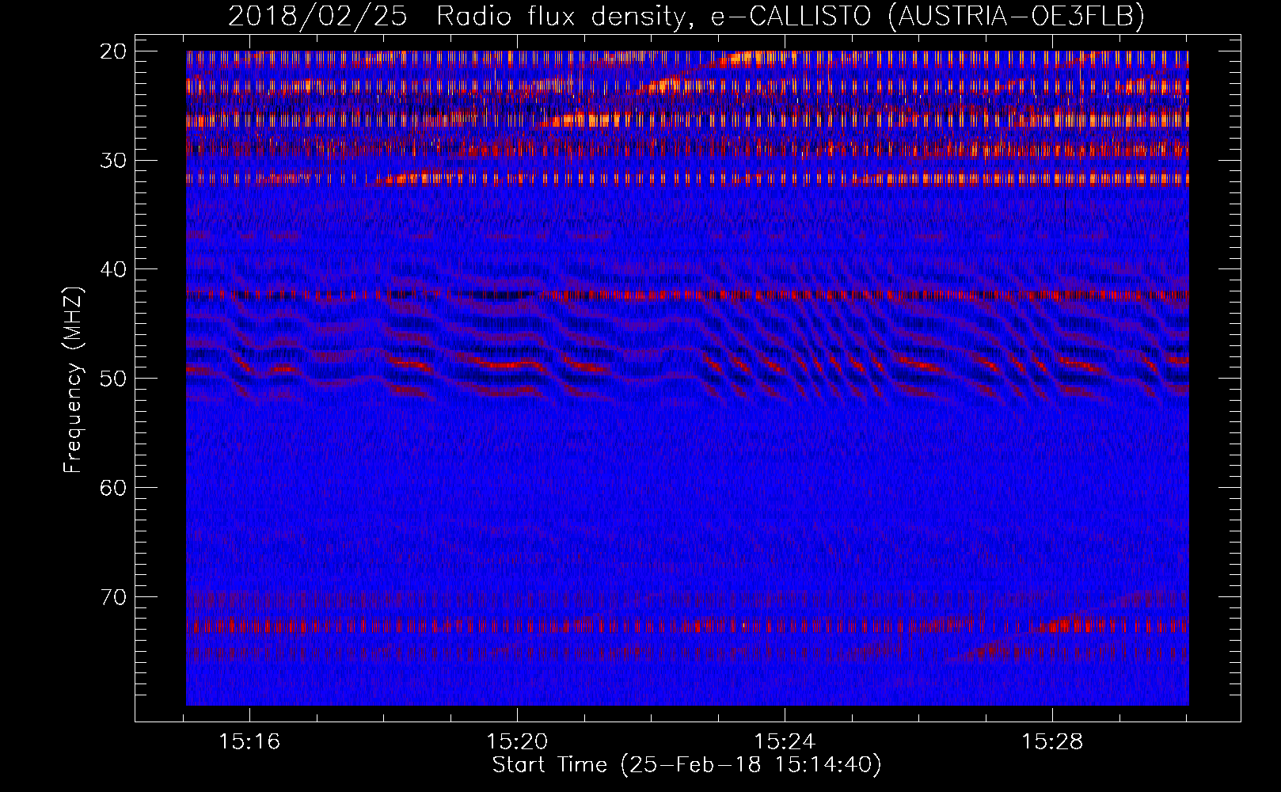
Task: Click the frequency tick label '50'
Action: tap(113, 379)
